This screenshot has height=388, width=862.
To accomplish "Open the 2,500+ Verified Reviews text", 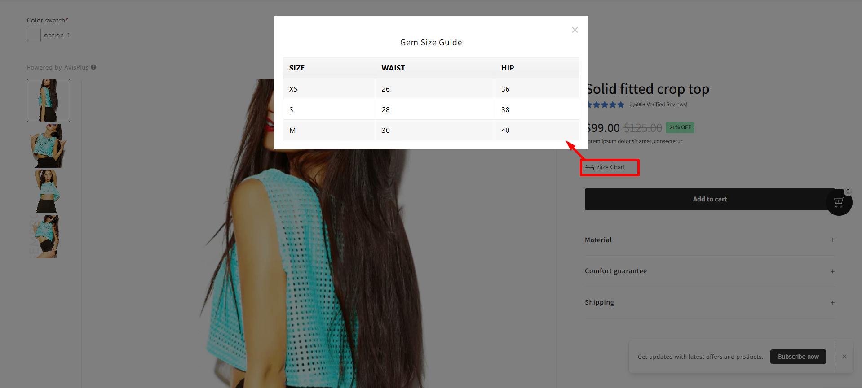I will [x=658, y=105].
